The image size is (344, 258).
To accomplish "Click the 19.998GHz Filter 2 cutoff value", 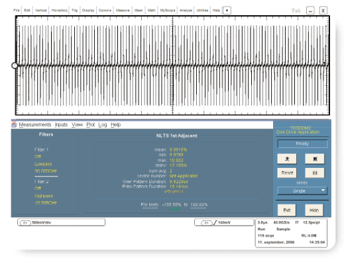I will tap(46, 203).
